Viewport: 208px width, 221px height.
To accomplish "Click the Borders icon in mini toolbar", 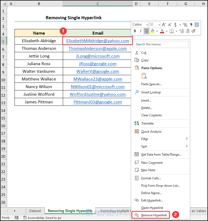I will click(x=172, y=31).
